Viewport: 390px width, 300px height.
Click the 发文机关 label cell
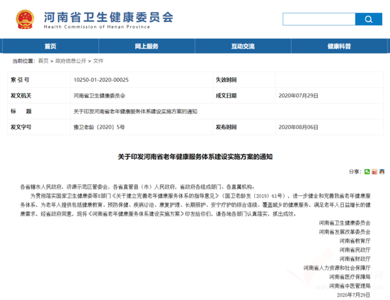point(39,95)
